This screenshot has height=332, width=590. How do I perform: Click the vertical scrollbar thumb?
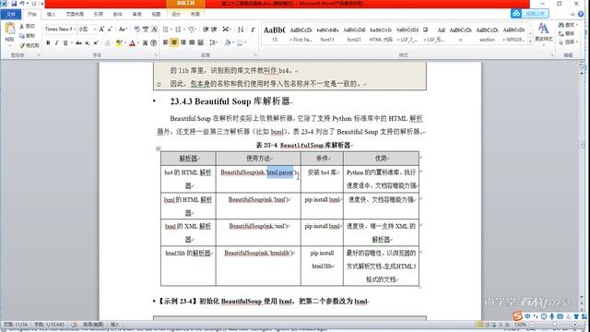581,145
